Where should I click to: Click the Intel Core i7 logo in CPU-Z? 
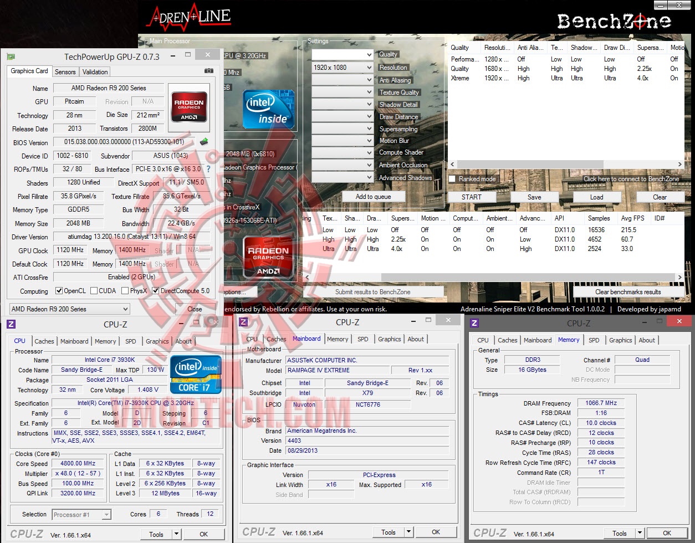[196, 375]
